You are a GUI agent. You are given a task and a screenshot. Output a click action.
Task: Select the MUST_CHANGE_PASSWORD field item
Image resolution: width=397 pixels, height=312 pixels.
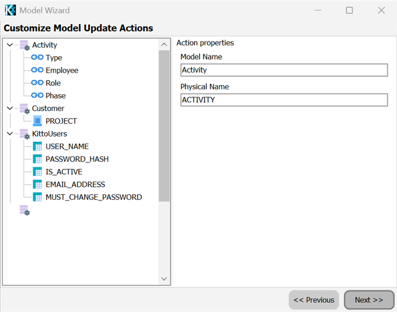pos(94,197)
